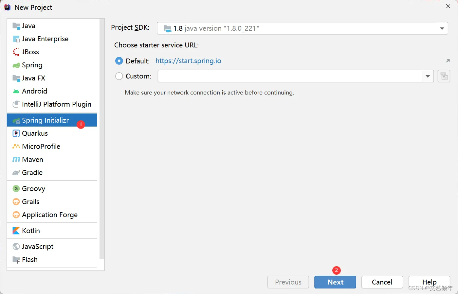Click the custom URL browse icon button
Screen dimensions: 458x294
point(444,76)
